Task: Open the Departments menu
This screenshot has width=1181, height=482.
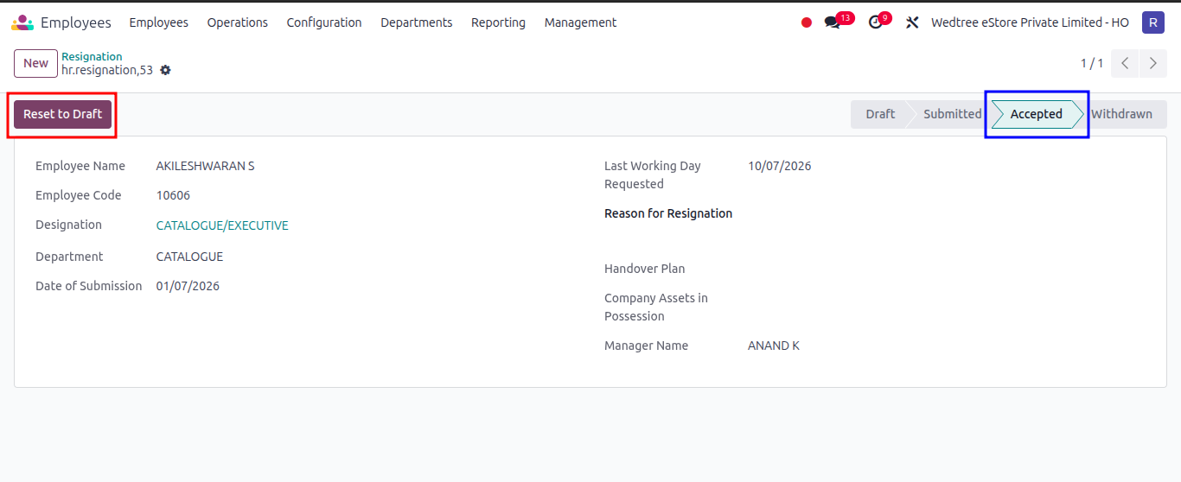Action: point(416,22)
